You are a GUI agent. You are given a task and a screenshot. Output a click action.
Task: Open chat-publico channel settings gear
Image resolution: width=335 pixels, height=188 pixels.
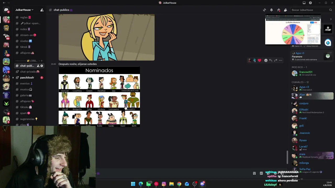coord(42,66)
